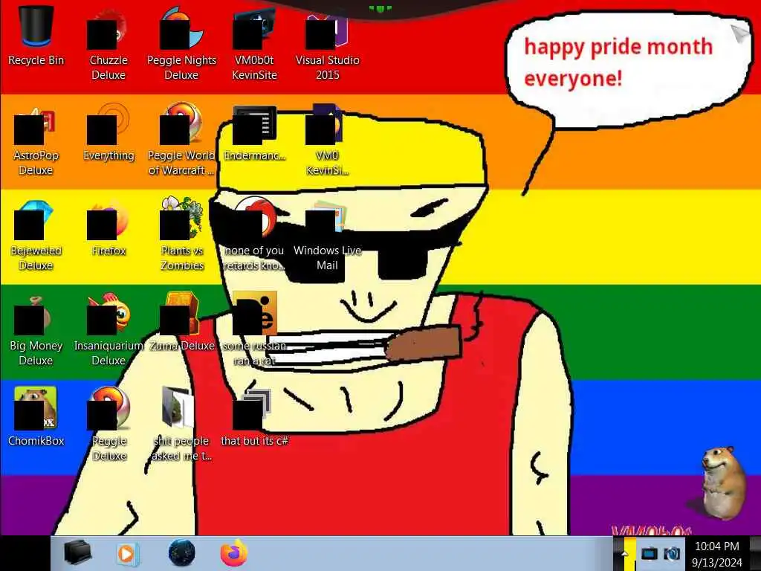Select the "some russian ran a rat" icon

(254, 329)
